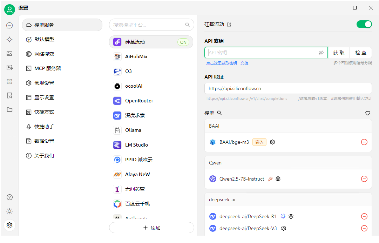379x243 pixels.
Task: Select the LM Studio provider
Action: coord(151,145)
